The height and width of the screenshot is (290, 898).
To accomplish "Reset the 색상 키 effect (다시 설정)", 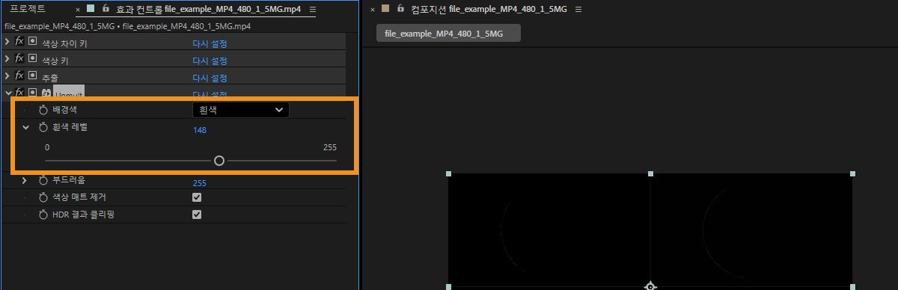I will pyautogui.click(x=210, y=61).
